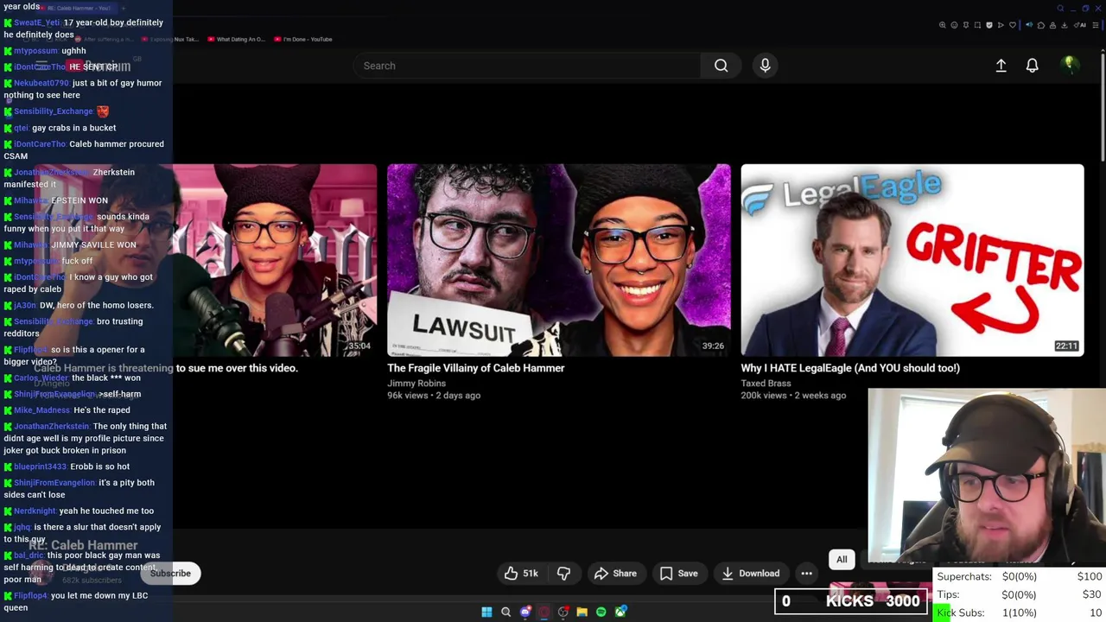
Task: Open Windows Start menu
Action: [486, 612]
